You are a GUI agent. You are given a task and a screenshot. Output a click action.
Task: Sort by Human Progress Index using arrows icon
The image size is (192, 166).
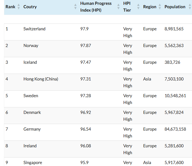pos(118,7)
